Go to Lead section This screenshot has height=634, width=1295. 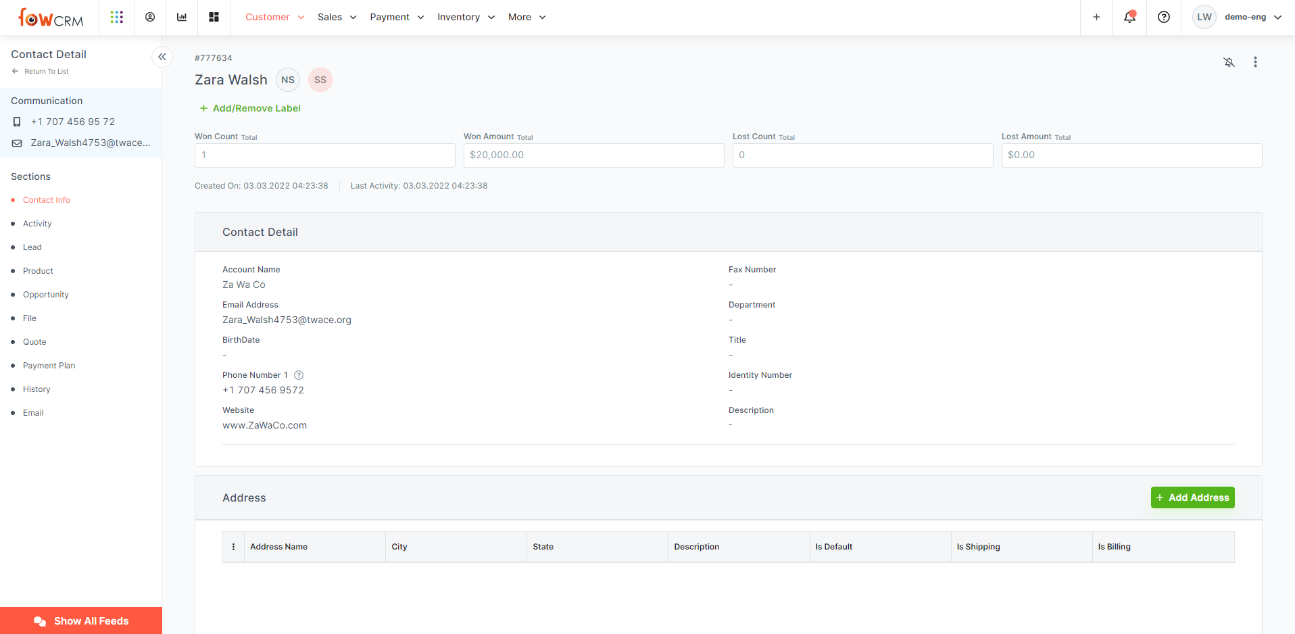32,247
